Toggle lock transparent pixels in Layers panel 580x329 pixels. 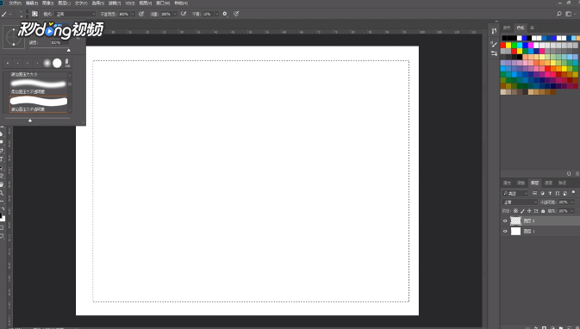pyautogui.click(x=515, y=211)
